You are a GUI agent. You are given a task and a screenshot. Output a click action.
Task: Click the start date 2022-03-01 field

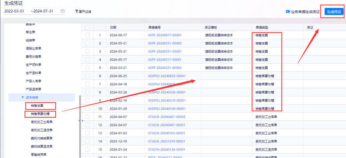tap(14, 11)
